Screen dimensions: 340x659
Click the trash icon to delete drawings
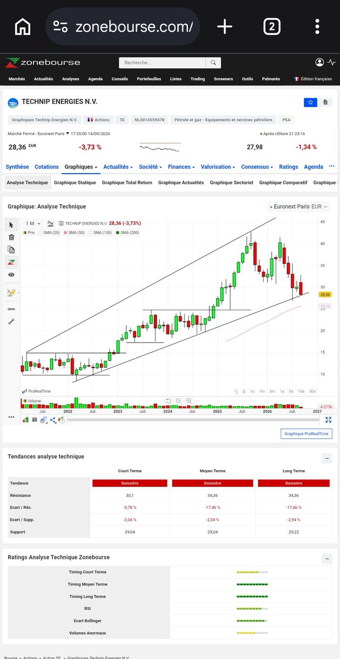click(12, 237)
